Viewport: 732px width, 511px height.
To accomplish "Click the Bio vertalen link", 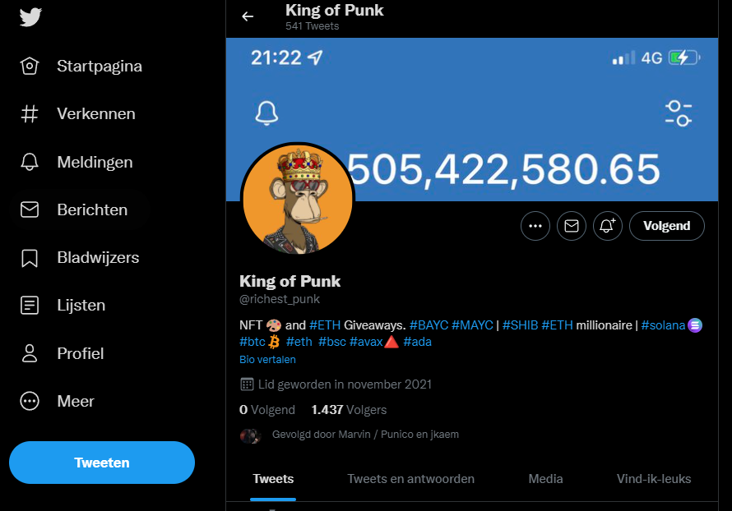I will coord(267,360).
